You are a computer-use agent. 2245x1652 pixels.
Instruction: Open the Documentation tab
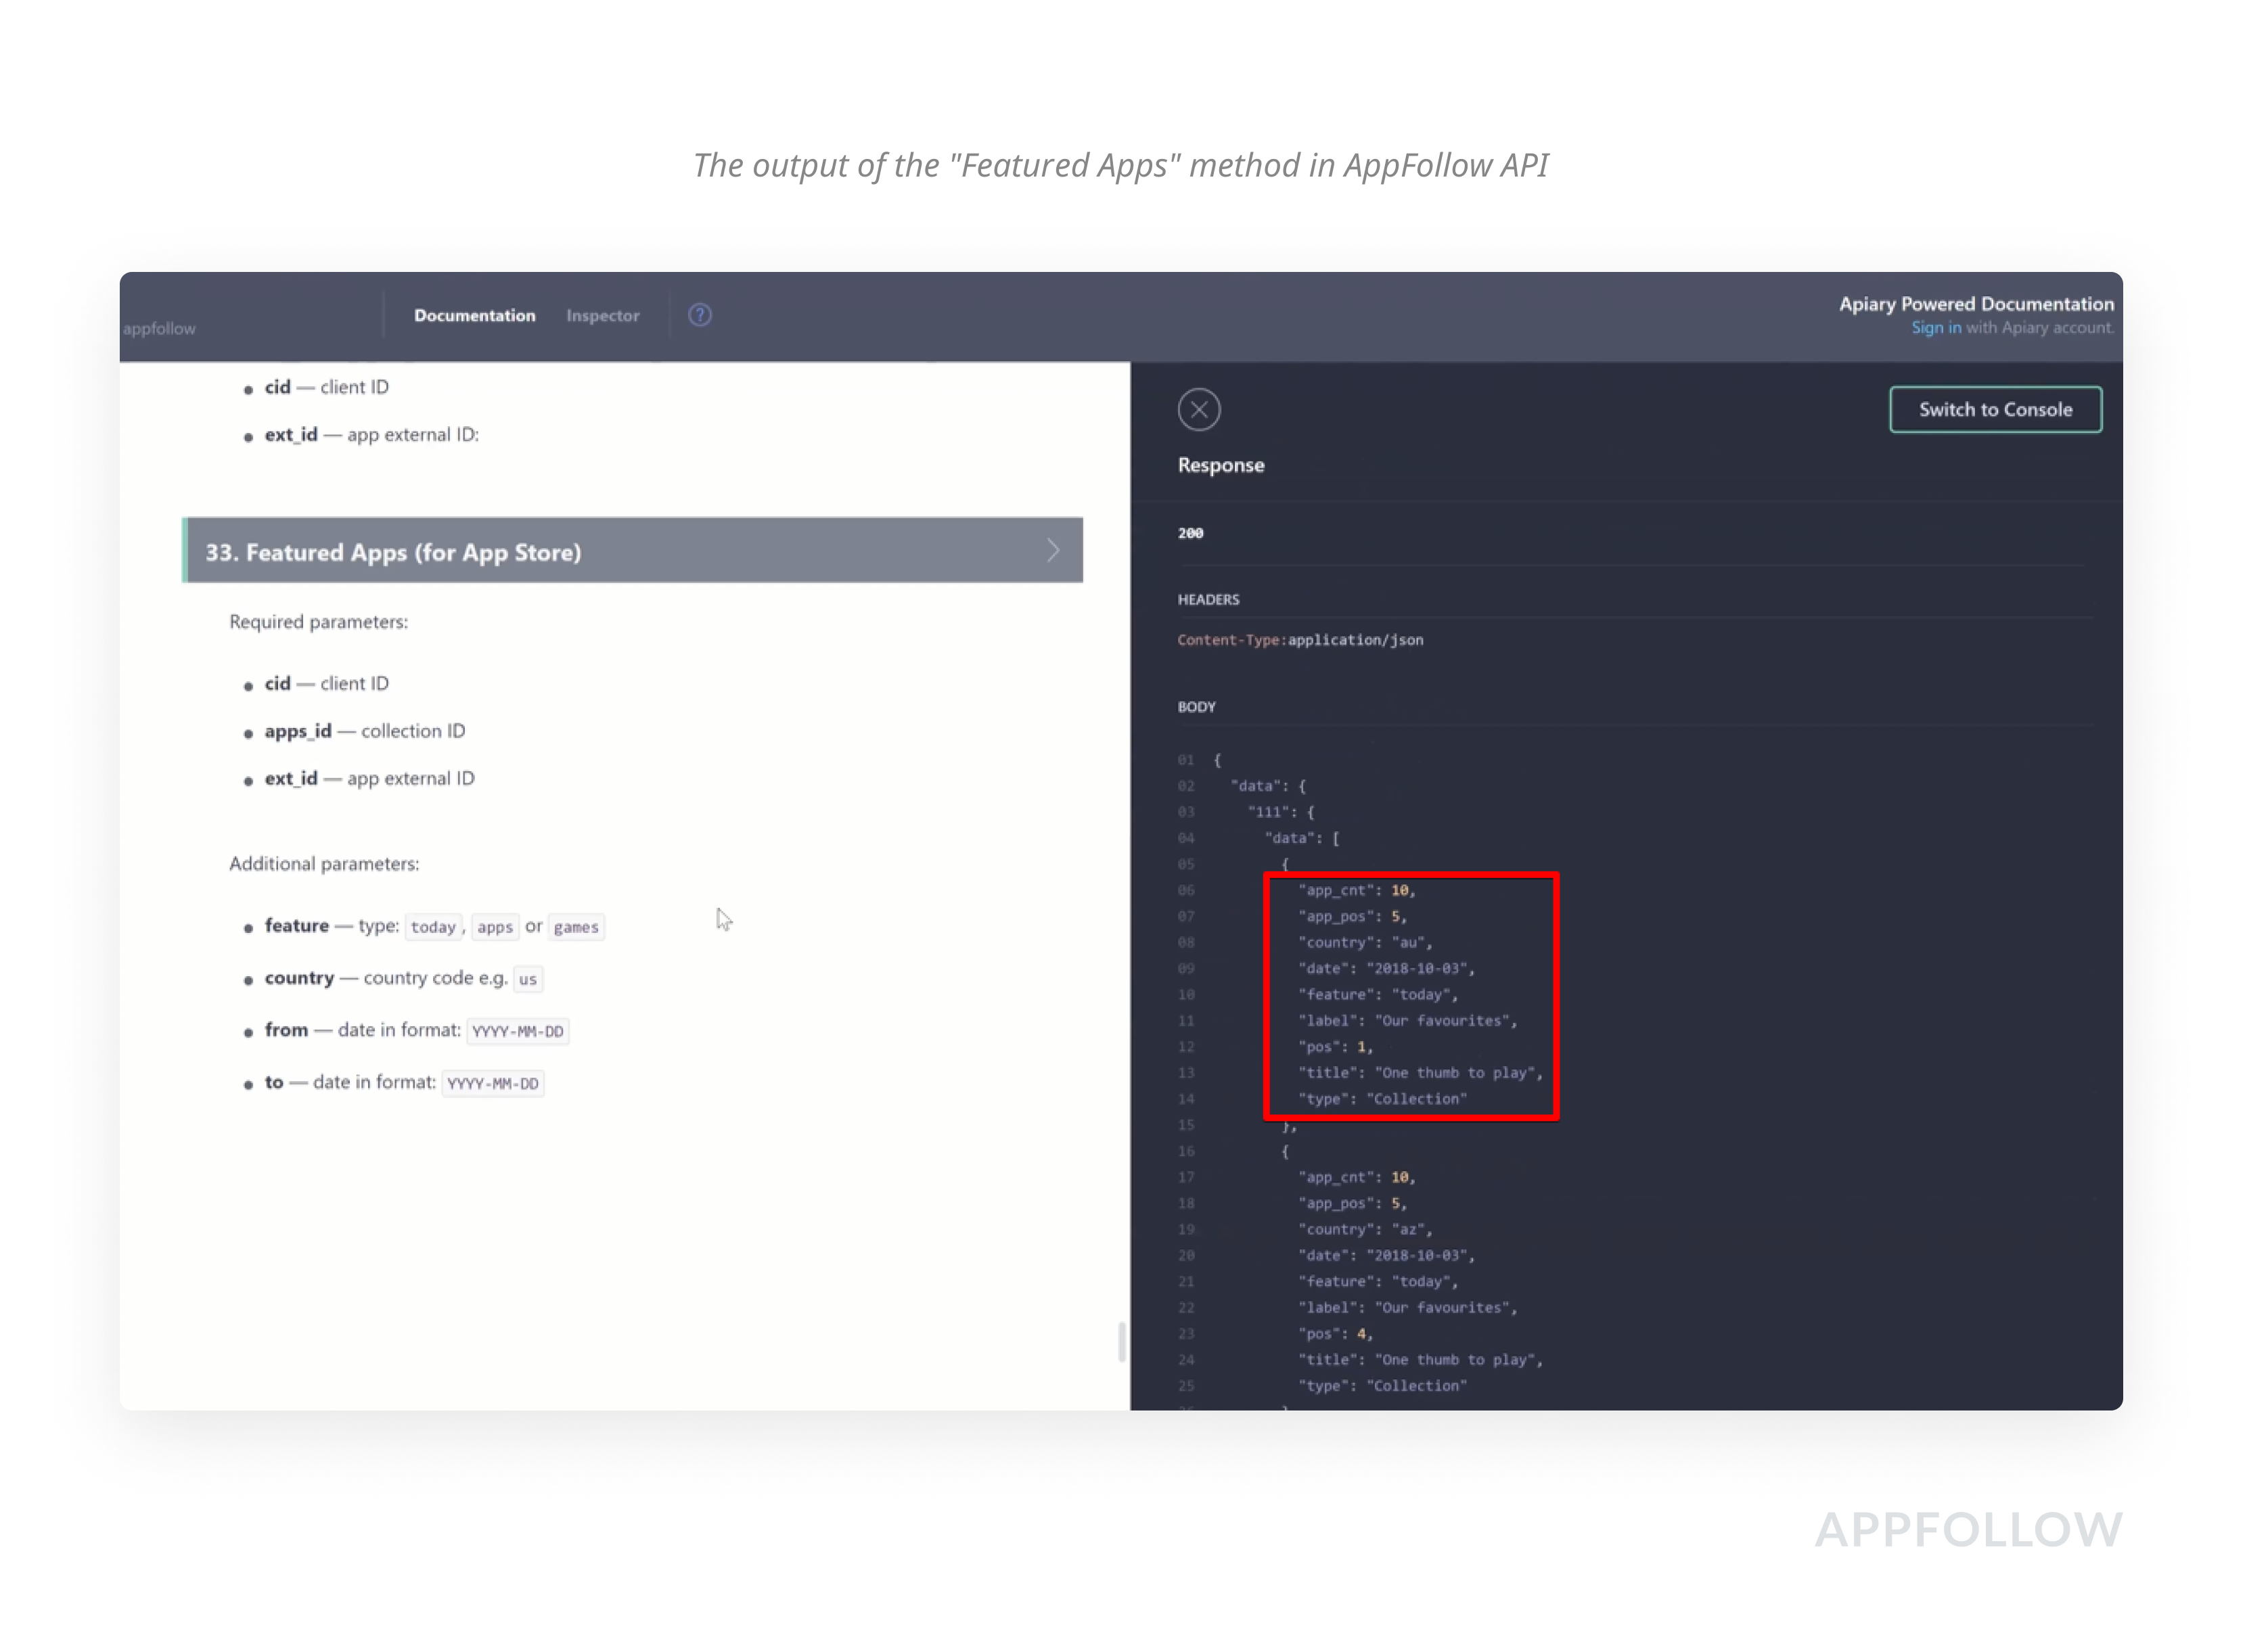[x=474, y=315]
